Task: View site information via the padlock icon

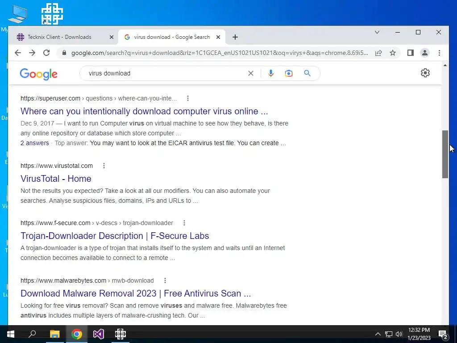Action: [64, 53]
